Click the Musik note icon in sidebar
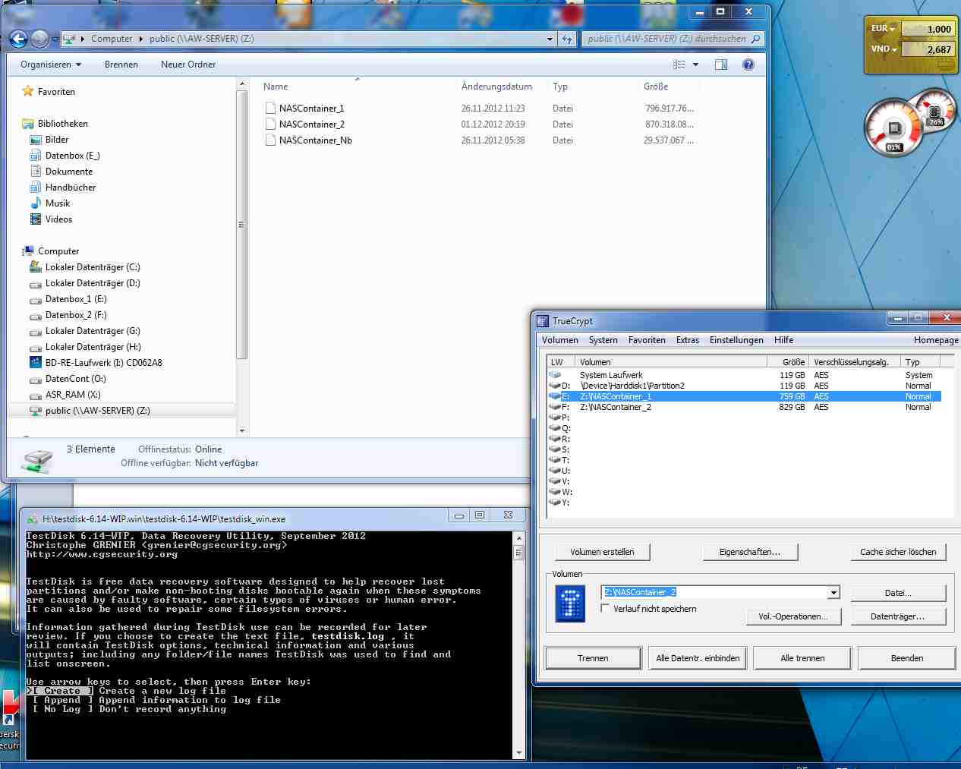This screenshot has width=961, height=769. tap(35, 203)
